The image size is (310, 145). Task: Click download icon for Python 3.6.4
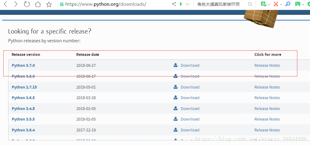(176, 130)
